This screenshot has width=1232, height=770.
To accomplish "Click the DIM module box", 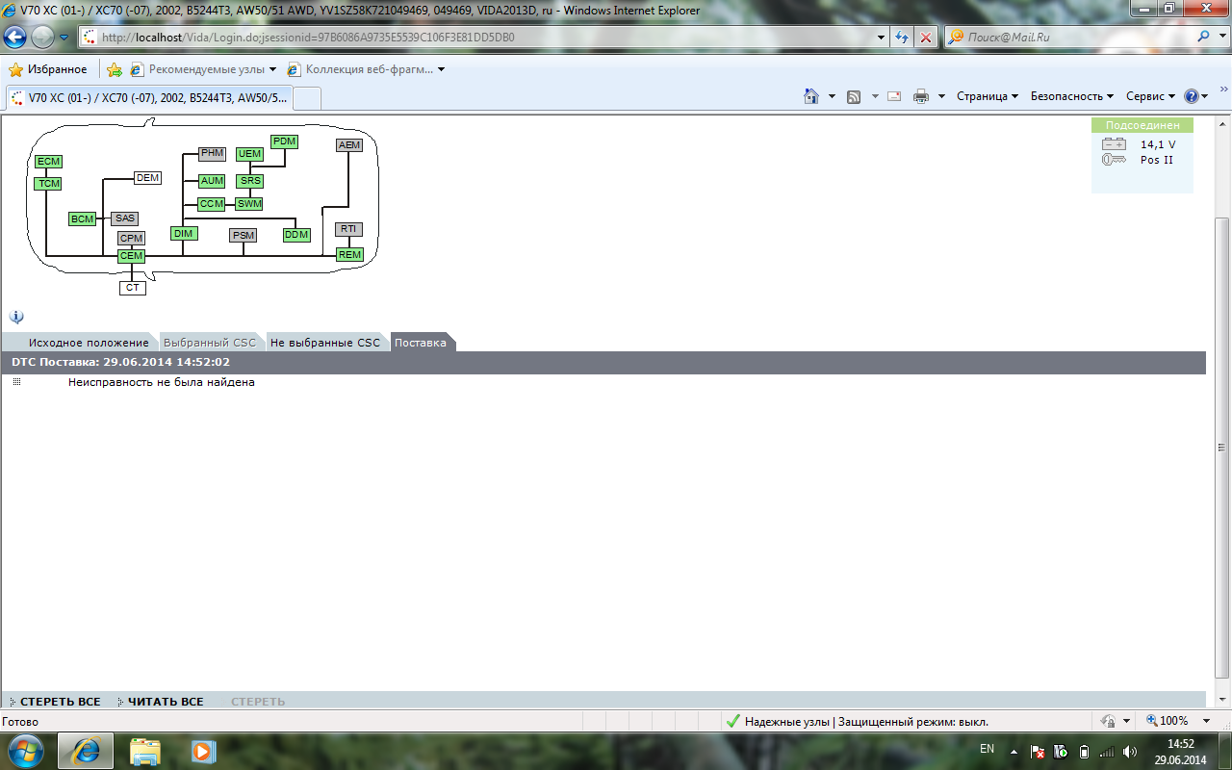I will 184,233.
